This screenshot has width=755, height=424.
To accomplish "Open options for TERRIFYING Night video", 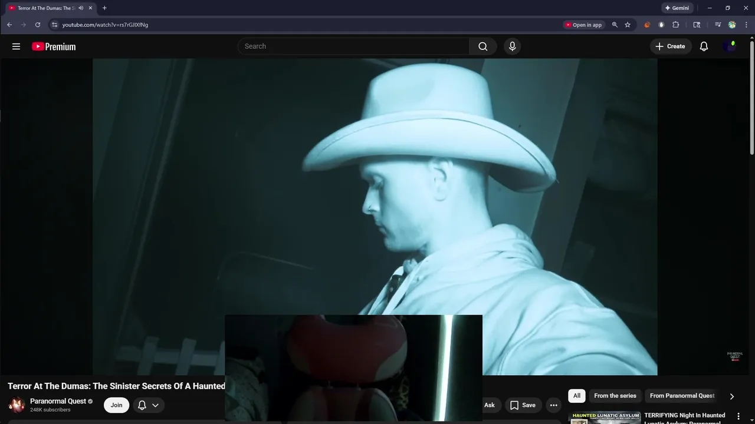I will 738,416.
